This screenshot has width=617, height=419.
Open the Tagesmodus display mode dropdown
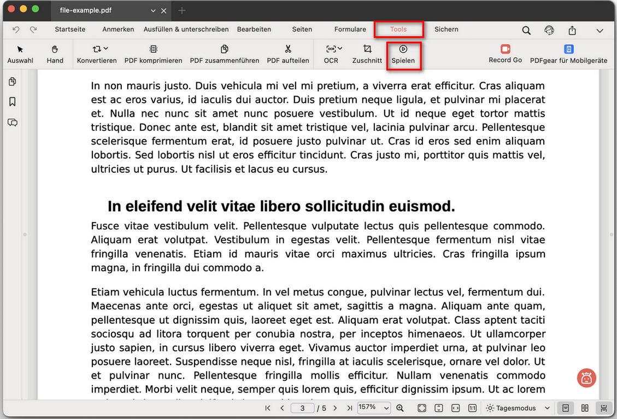coord(517,408)
